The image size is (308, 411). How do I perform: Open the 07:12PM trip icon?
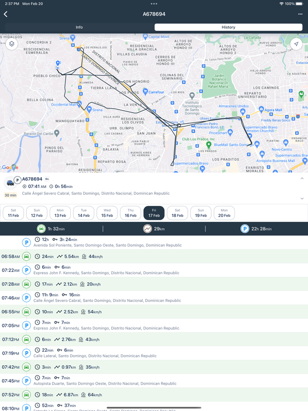[26, 339]
